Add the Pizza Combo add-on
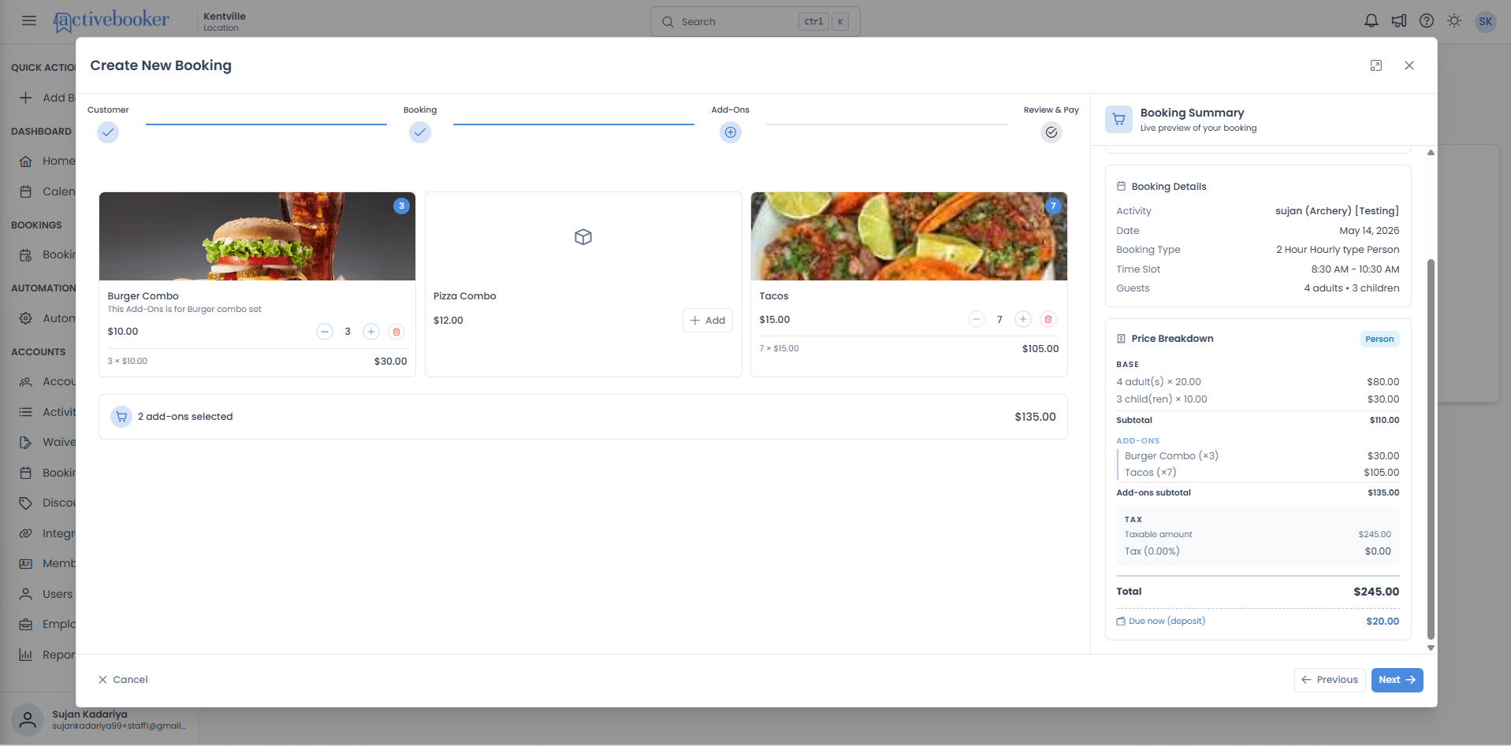The width and height of the screenshot is (1511, 746). [708, 321]
